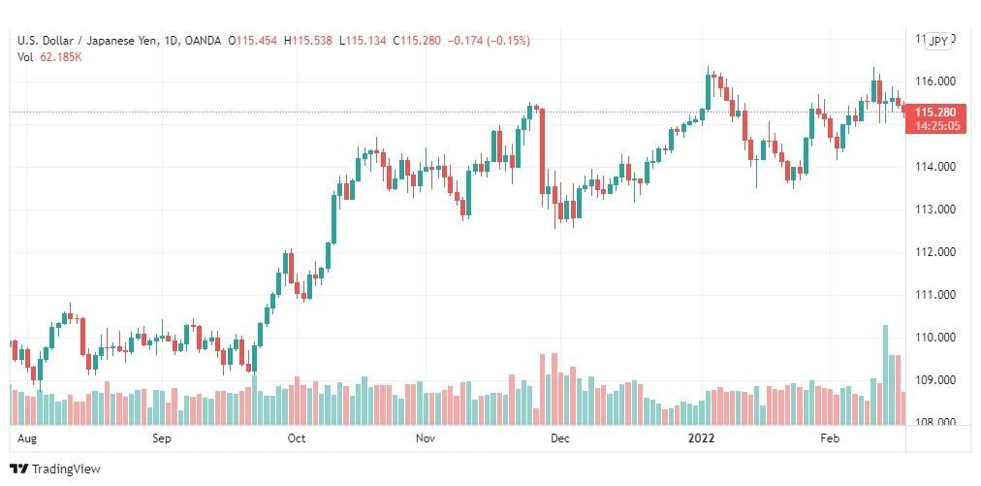Click the Dec marker on time axis
The image size is (981, 486).
pos(560,438)
